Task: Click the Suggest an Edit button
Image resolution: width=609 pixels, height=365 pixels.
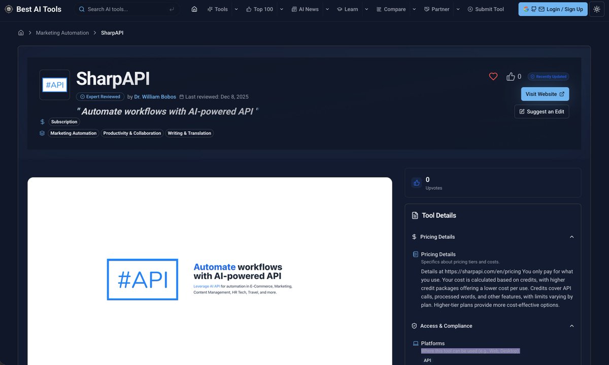Action: coord(542,112)
